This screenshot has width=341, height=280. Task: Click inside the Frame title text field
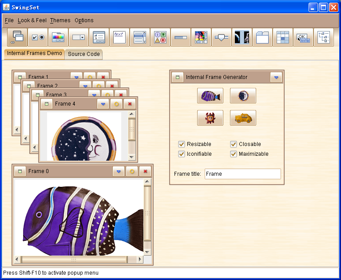tap(243, 174)
